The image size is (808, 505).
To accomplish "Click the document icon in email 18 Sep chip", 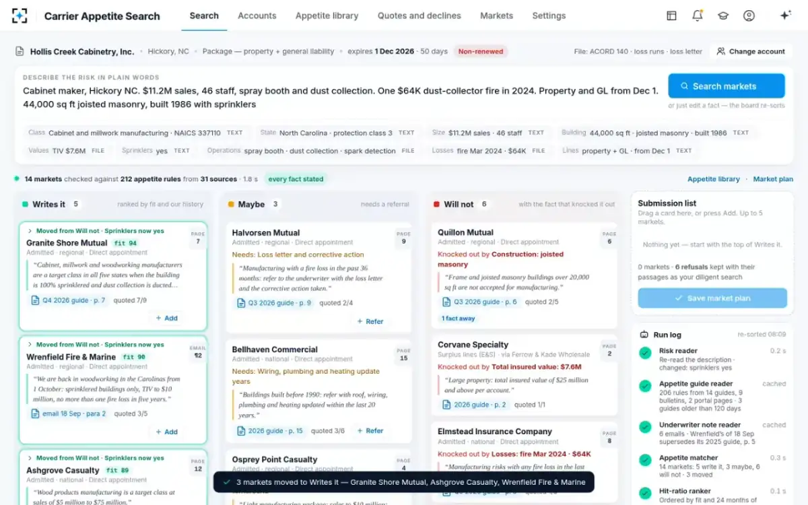I will pyautogui.click(x=36, y=413).
